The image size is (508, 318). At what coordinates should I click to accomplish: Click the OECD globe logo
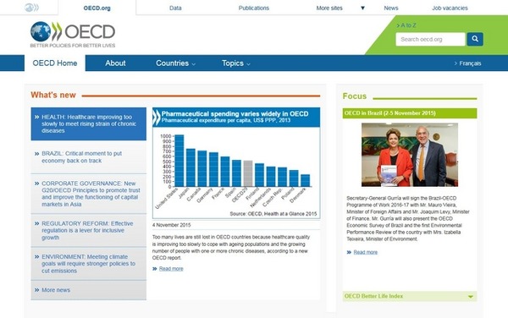click(41, 31)
